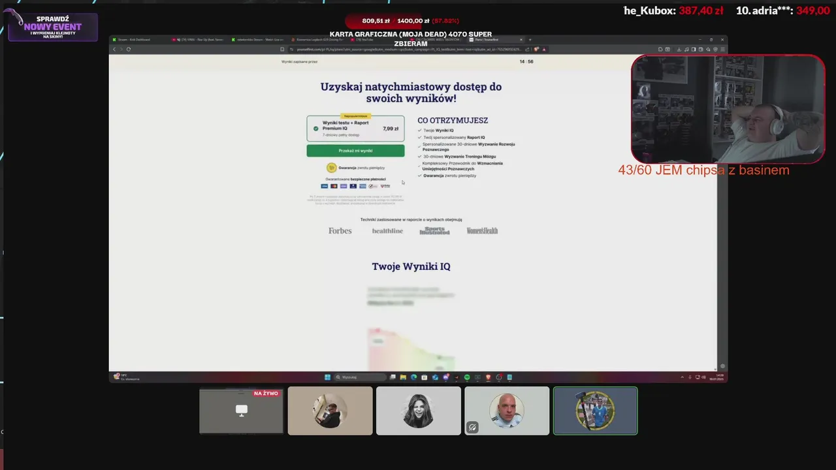The width and height of the screenshot is (836, 470).
Task: Click the Sports Illustrated logo
Action: point(434,230)
